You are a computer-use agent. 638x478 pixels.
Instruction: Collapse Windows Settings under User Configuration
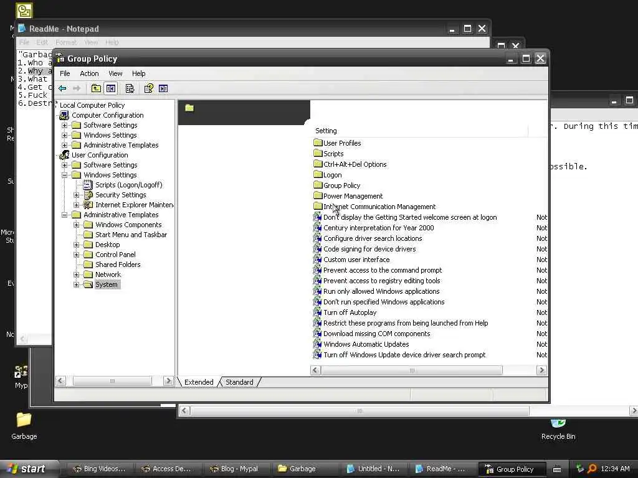64,175
